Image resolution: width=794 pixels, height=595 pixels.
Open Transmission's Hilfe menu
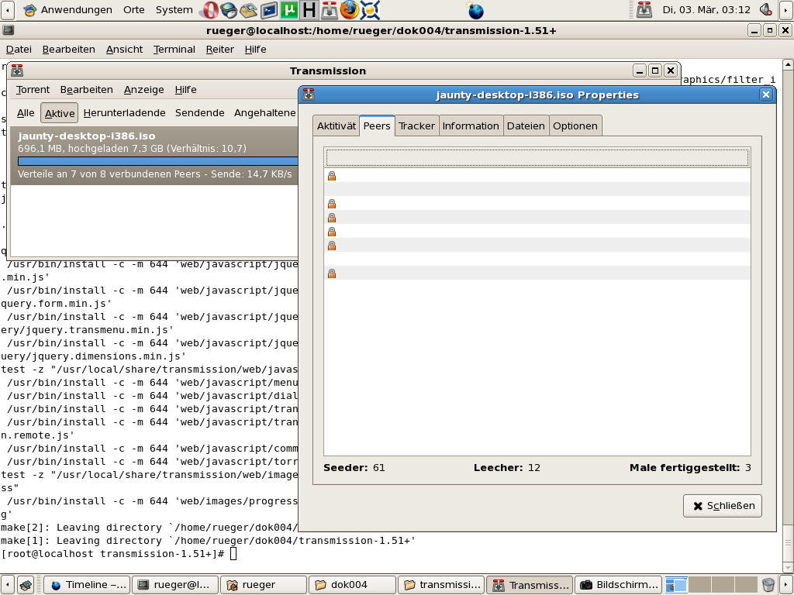click(x=185, y=90)
